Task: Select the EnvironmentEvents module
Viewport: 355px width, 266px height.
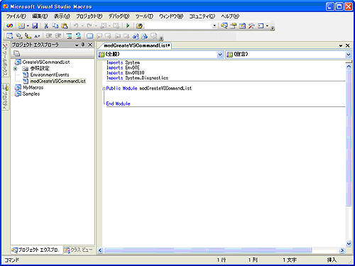Action: [x=50, y=74]
